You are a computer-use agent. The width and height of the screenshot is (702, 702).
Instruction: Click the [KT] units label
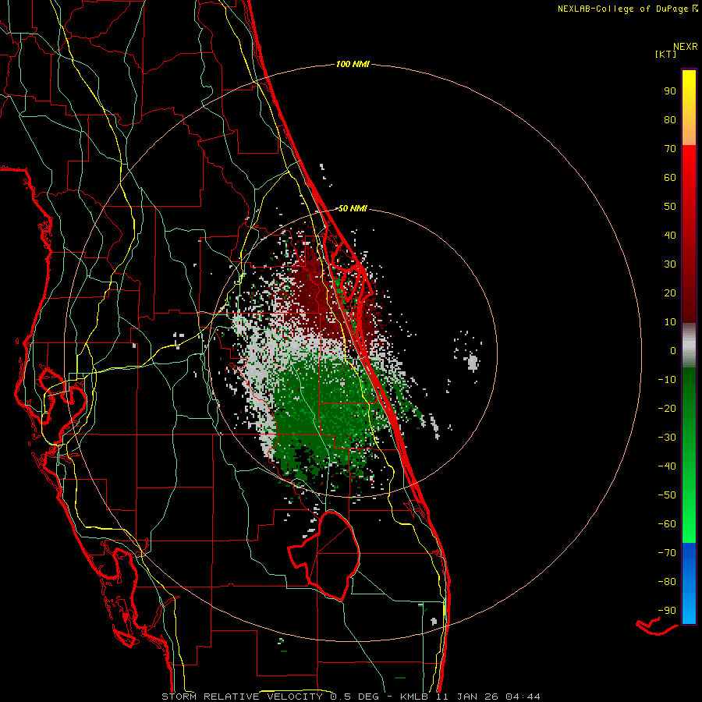coord(666,54)
